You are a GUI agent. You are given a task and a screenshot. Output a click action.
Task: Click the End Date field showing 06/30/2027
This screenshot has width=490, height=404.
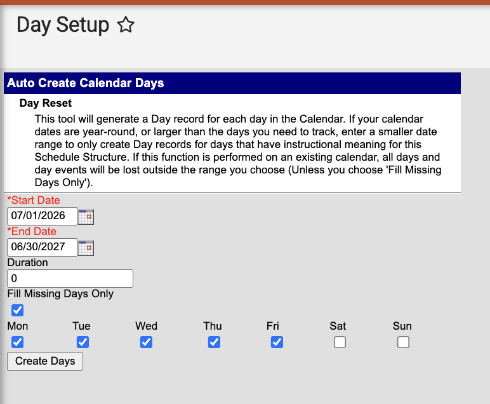click(42, 247)
